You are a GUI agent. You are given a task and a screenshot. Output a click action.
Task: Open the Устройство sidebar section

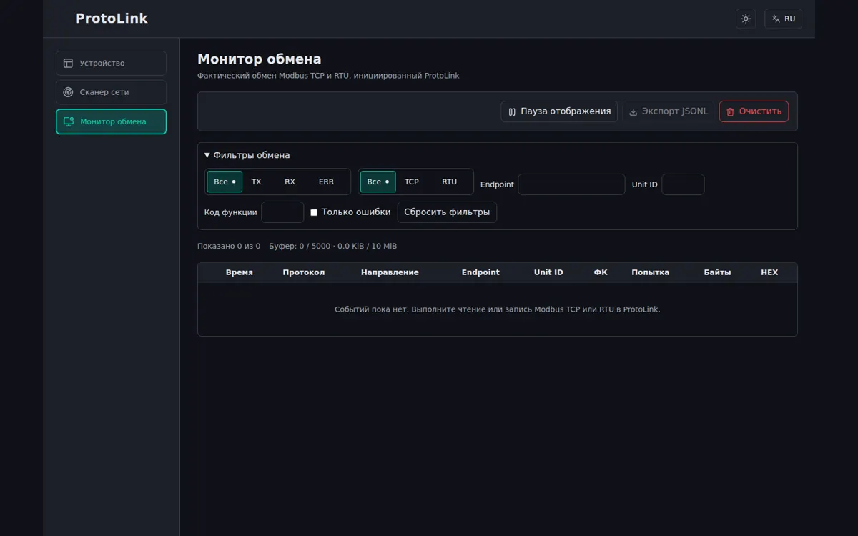pyautogui.click(x=111, y=63)
